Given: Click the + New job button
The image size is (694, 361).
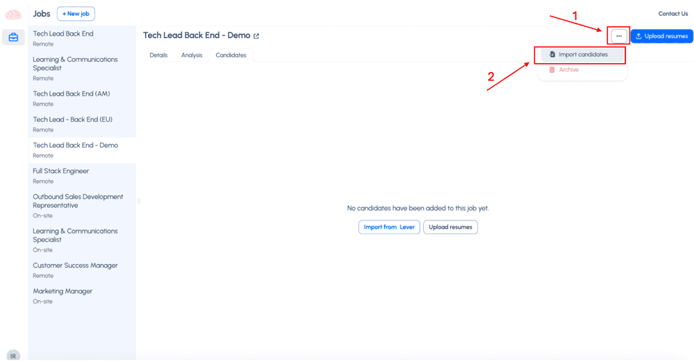Looking at the screenshot, I should pyautogui.click(x=76, y=14).
